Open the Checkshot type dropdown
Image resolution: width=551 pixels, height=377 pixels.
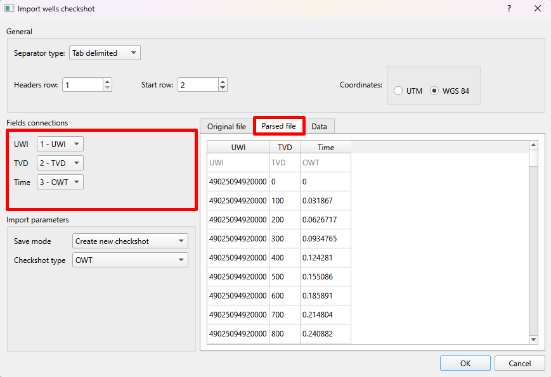click(x=130, y=260)
